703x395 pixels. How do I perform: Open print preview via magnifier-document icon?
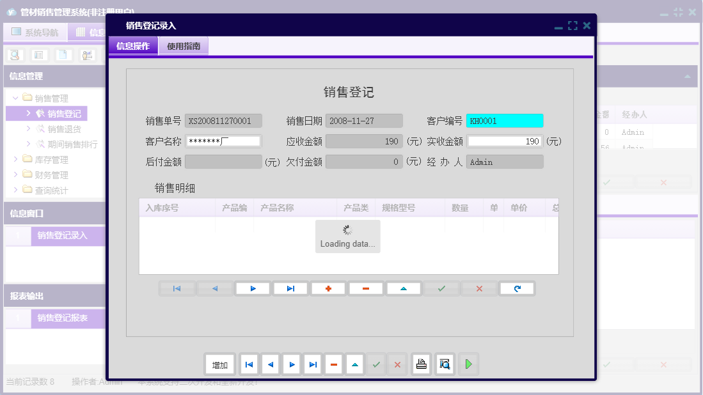[x=445, y=364]
